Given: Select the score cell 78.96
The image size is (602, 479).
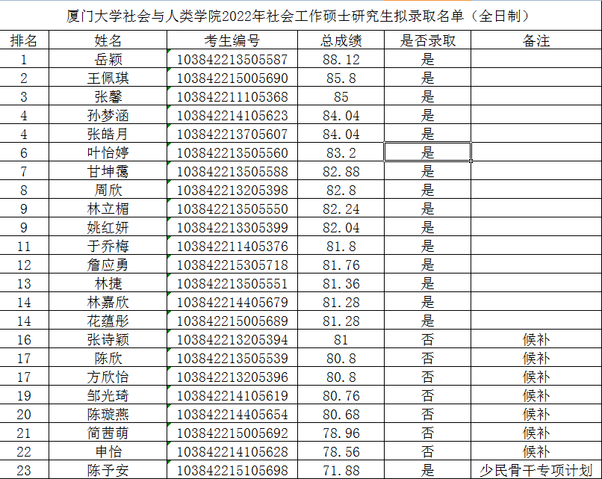Looking at the screenshot, I should (x=341, y=433).
